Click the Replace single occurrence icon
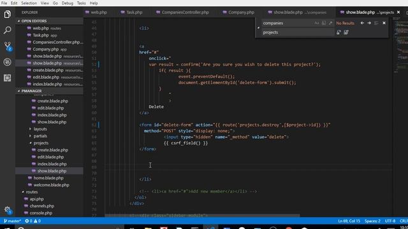 [339, 32]
